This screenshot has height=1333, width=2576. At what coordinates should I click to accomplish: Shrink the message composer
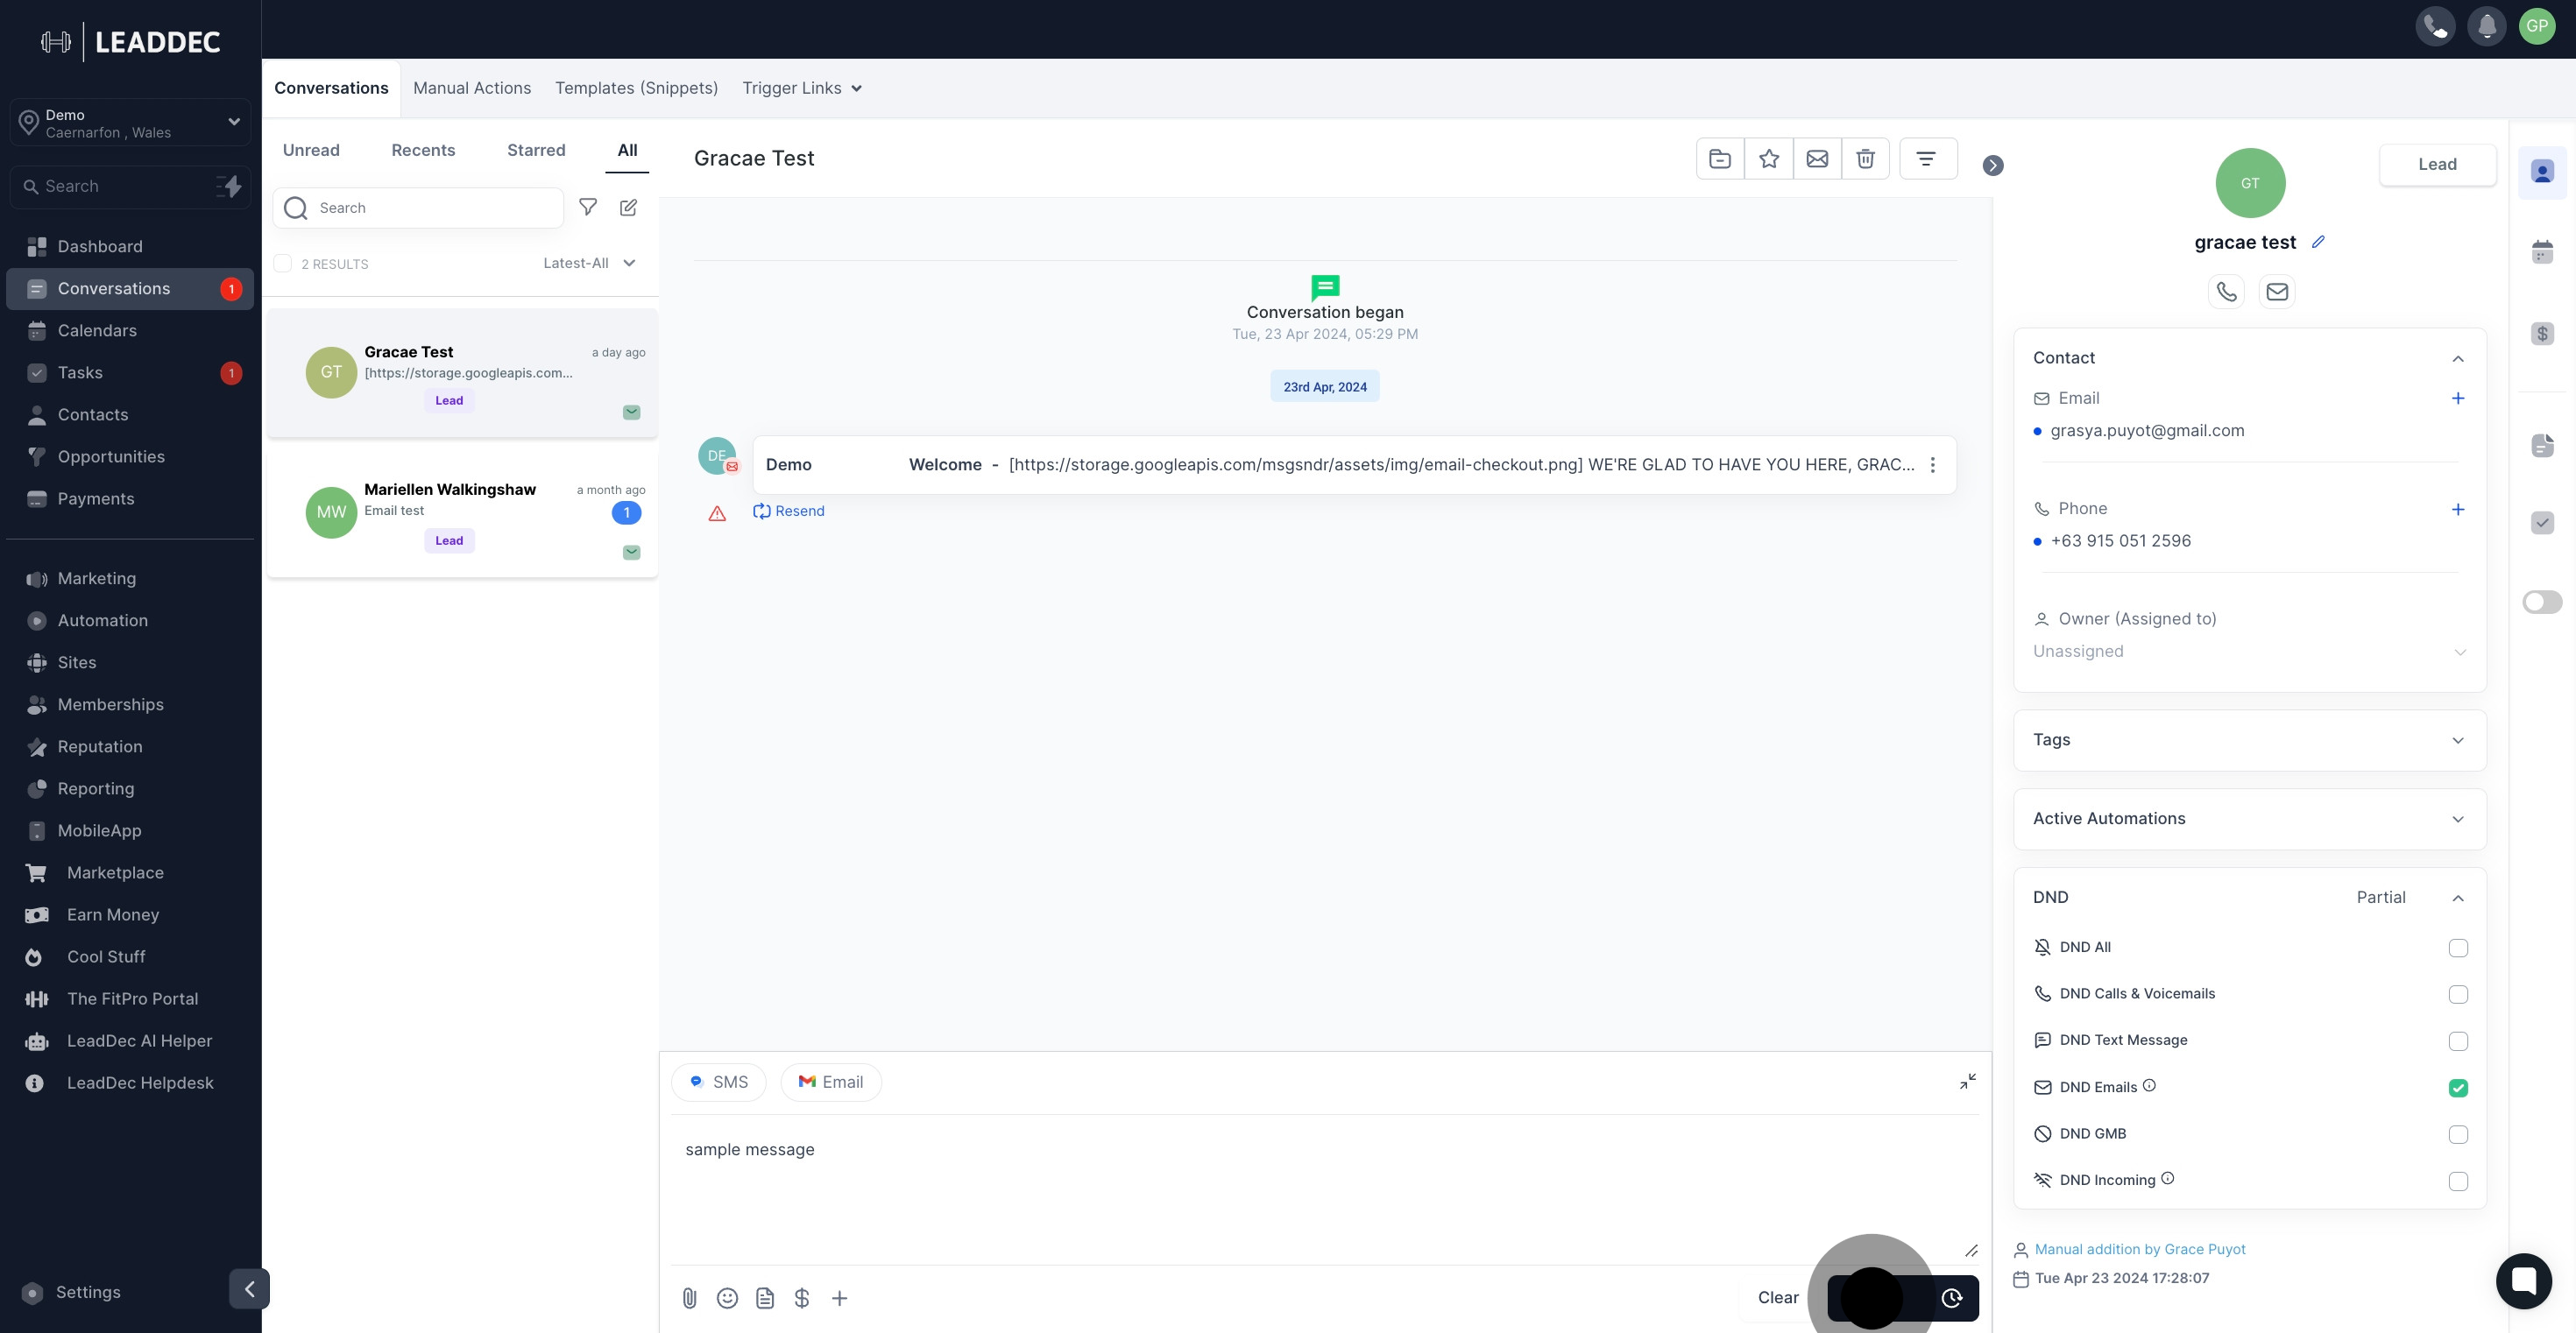(1967, 1081)
